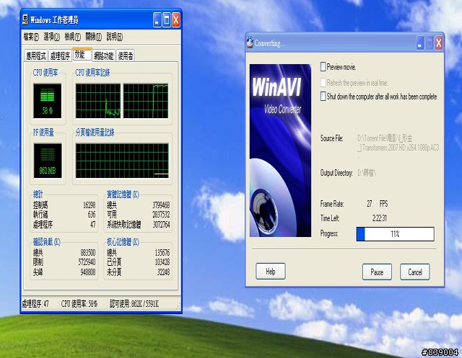The height and width of the screenshot is (358, 462).
Task: Click the 可用 memory value 2837532
Action: (161, 215)
